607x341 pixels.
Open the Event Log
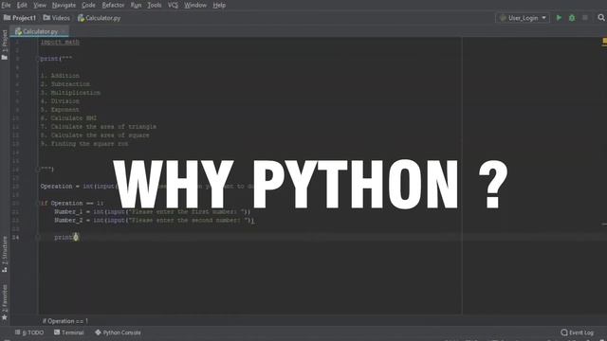(x=578, y=332)
